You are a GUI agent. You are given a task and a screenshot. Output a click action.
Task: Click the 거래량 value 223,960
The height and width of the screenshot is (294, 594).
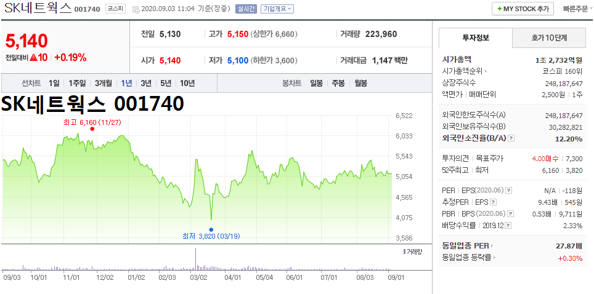click(x=381, y=34)
